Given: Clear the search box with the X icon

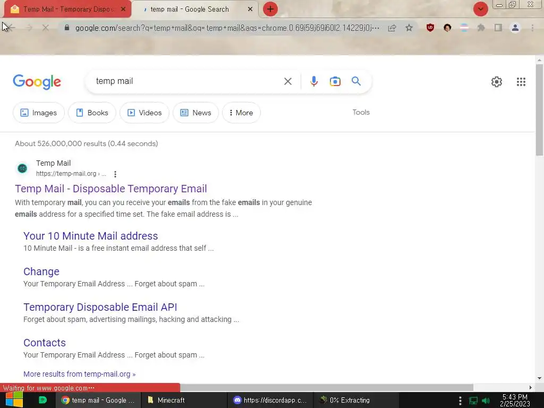Looking at the screenshot, I should point(287,81).
